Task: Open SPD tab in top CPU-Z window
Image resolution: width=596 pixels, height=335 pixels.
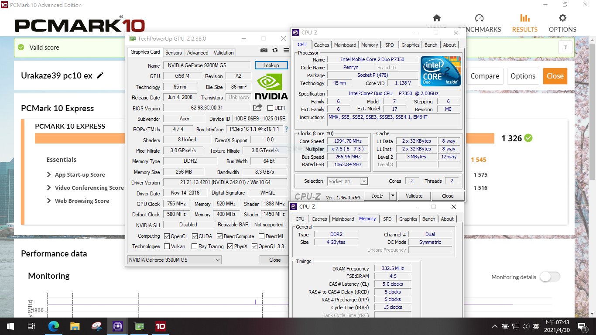Action: click(390, 45)
